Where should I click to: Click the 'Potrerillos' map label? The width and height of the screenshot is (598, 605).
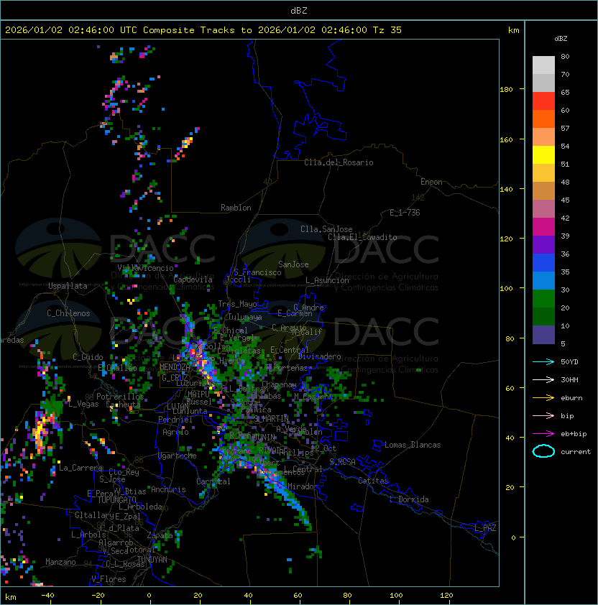[x=120, y=397]
